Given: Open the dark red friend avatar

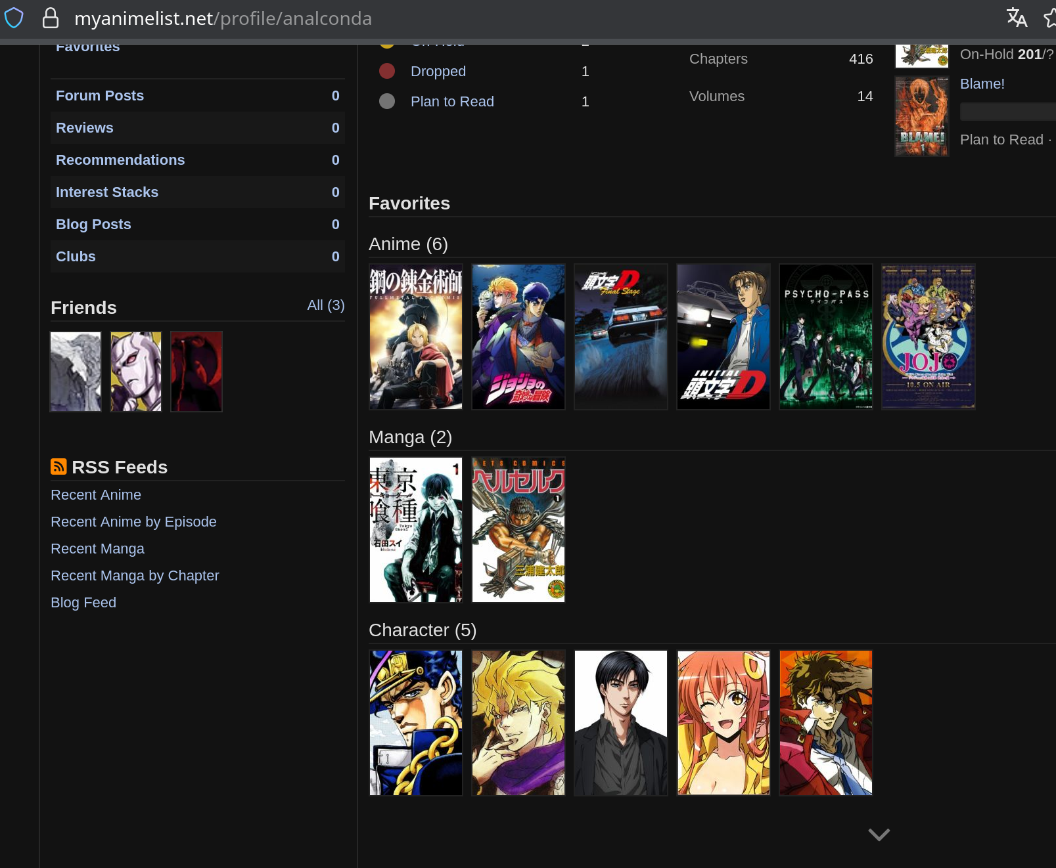Looking at the screenshot, I should (x=196, y=372).
